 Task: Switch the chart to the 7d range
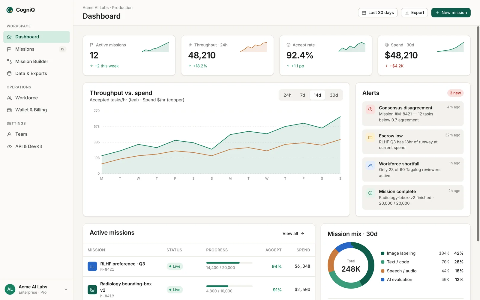[302, 95]
